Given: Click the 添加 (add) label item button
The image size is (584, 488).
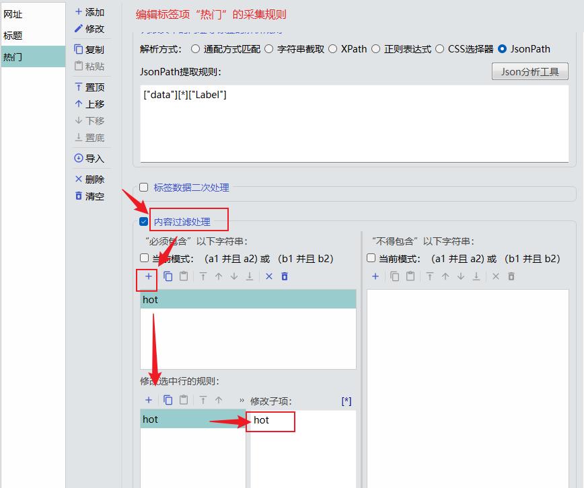Looking at the screenshot, I should [89, 12].
